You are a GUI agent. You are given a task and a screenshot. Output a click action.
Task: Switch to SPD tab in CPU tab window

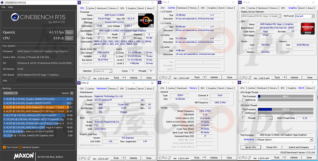point(122,8)
